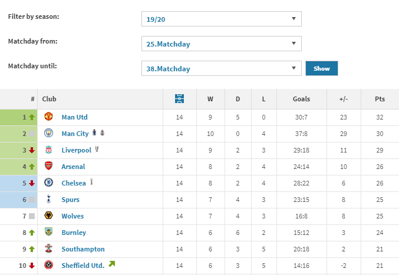Image resolution: width=399 pixels, height=275 pixels.
Task: Click the Burnley club crest
Action: 49,233
